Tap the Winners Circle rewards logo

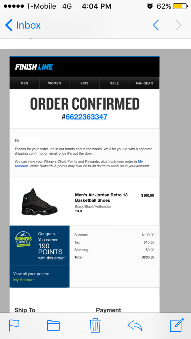point(23,239)
